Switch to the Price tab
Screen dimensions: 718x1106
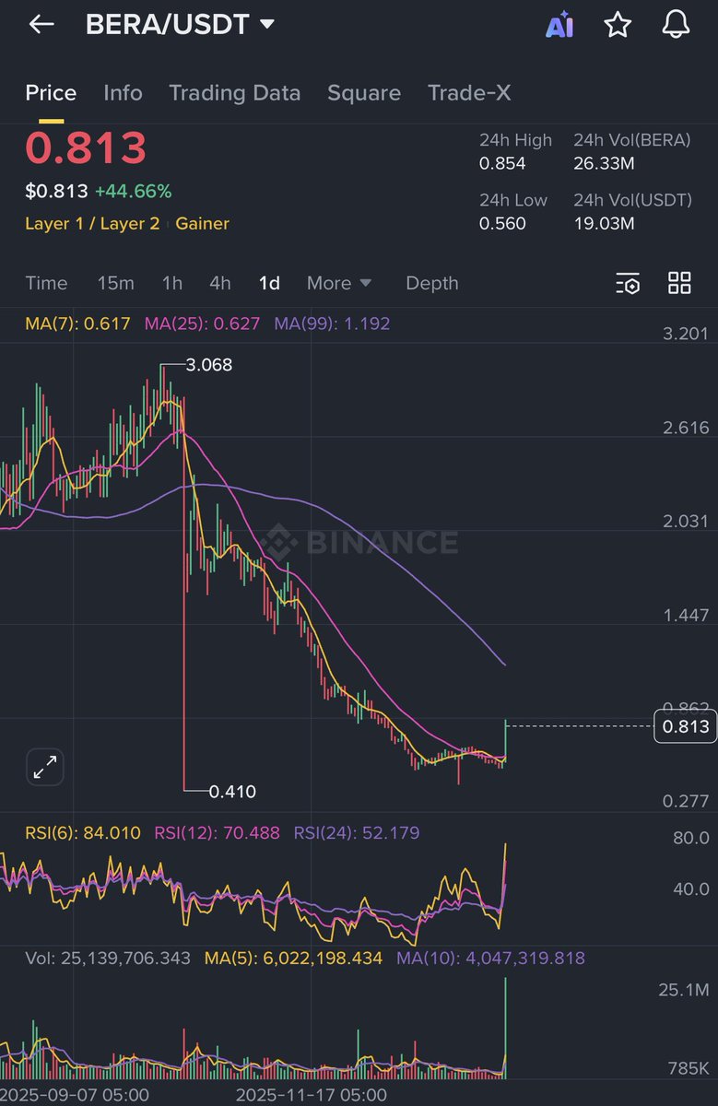pos(51,93)
